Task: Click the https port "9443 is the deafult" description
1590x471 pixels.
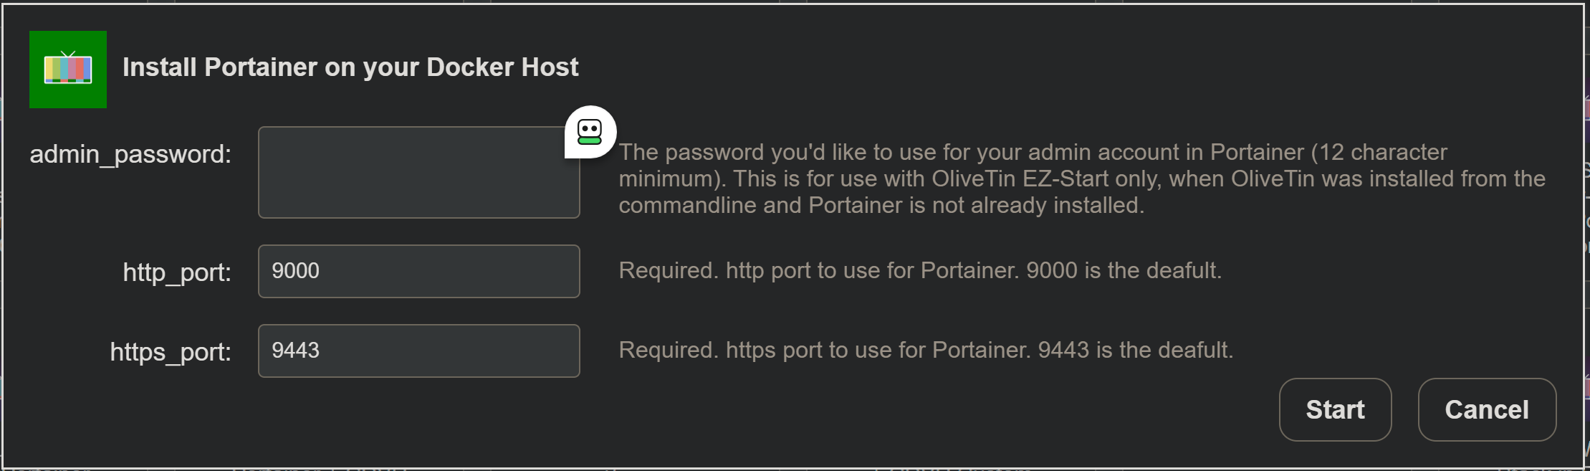Action: tap(926, 350)
